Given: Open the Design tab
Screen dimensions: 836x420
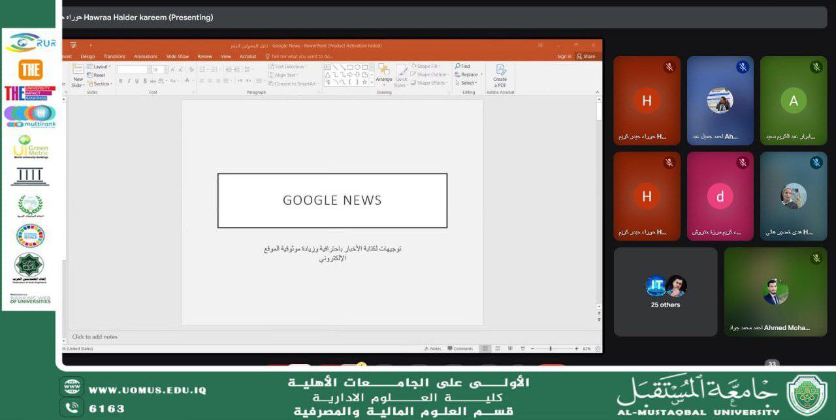Looking at the screenshot, I should click(x=88, y=57).
